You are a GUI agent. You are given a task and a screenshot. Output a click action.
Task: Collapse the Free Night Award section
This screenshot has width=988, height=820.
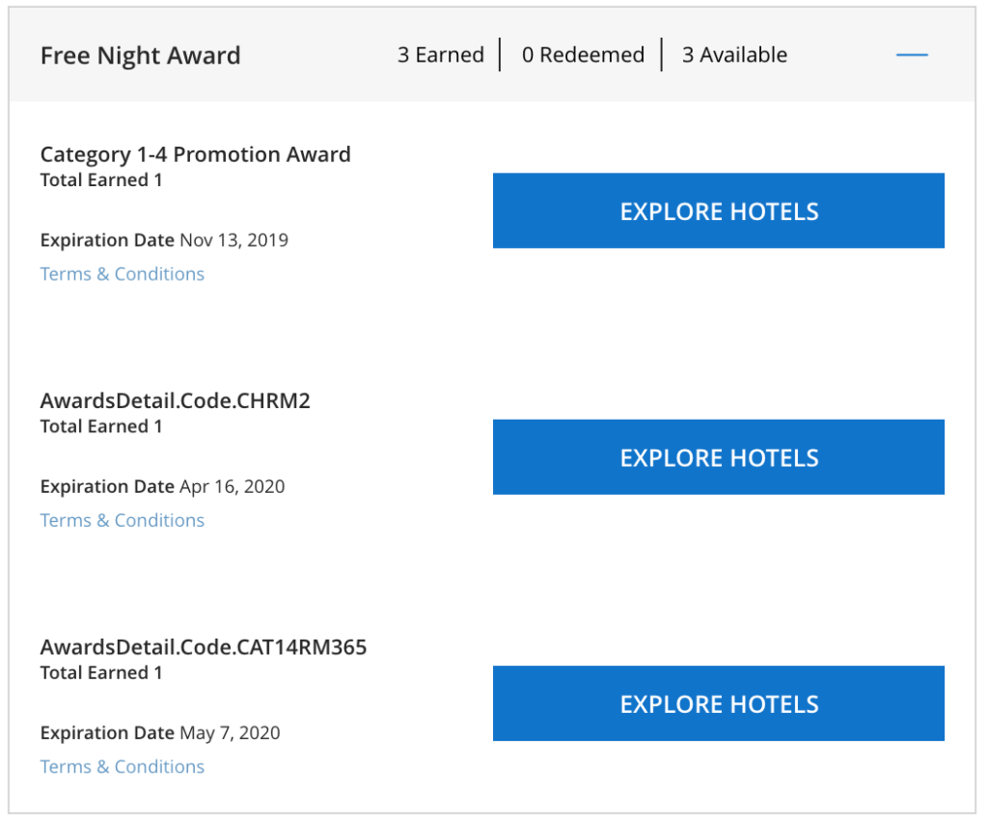click(912, 55)
